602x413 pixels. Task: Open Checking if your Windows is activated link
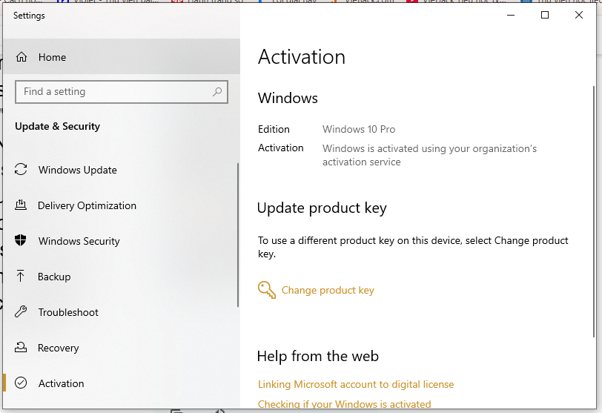[x=344, y=404]
